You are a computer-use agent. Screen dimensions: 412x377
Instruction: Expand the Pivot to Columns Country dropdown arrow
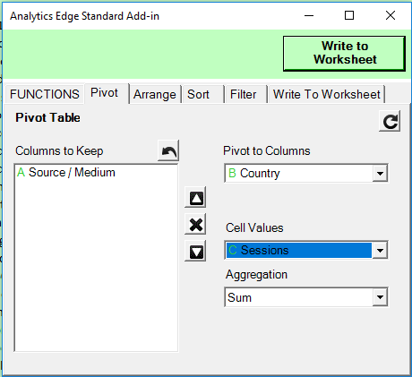(x=380, y=173)
